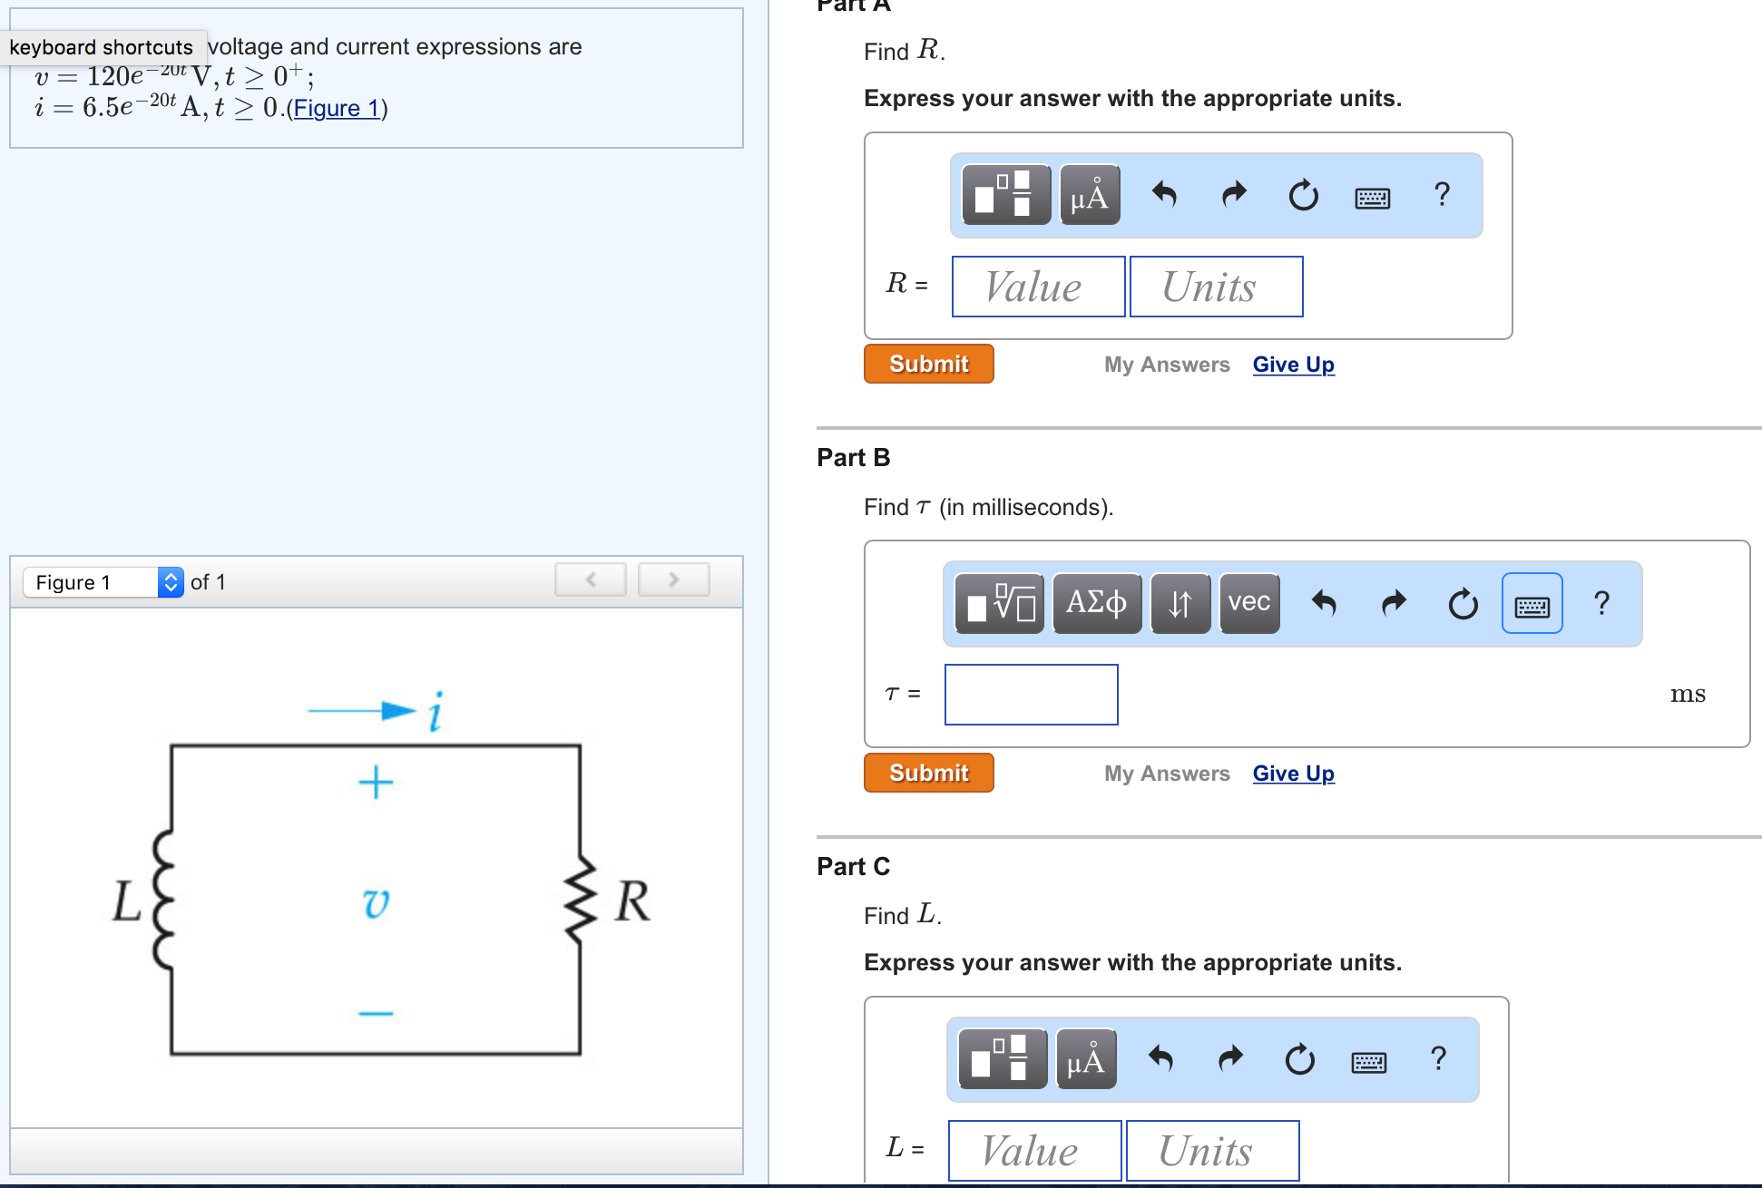Click Give Up for Part B
The width and height of the screenshot is (1762, 1188).
1294,773
